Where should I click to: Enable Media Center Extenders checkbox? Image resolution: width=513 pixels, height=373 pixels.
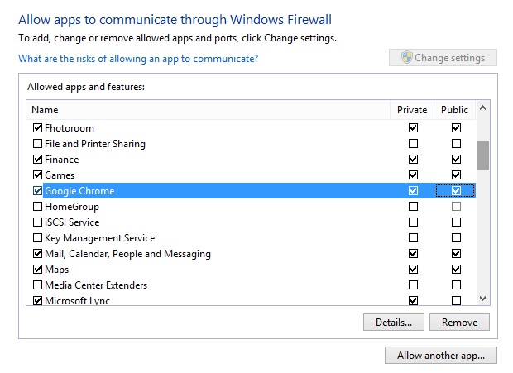37,285
